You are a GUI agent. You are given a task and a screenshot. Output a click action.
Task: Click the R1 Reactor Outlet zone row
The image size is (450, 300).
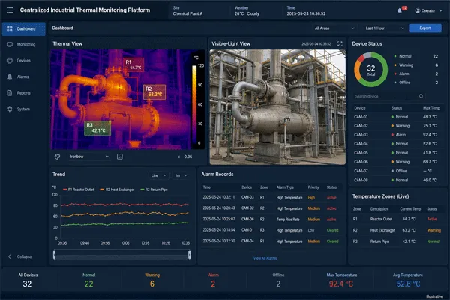[x=397, y=219]
